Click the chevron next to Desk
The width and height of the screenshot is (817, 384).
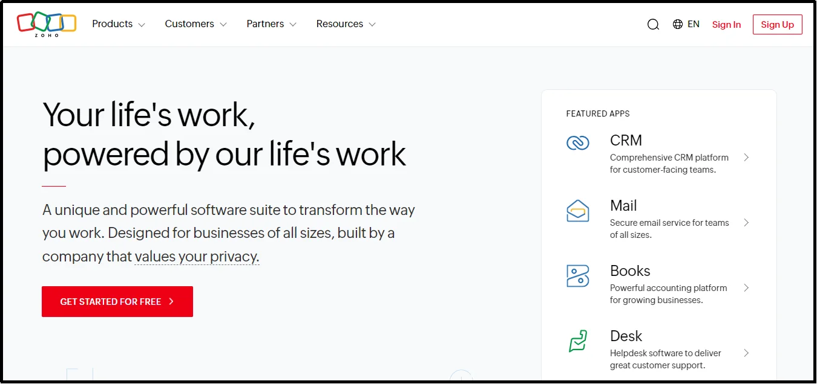pyautogui.click(x=746, y=353)
